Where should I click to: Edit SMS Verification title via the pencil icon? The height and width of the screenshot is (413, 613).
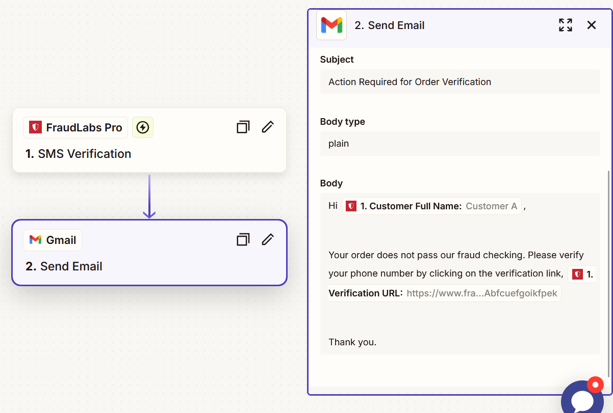click(x=267, y=127)
